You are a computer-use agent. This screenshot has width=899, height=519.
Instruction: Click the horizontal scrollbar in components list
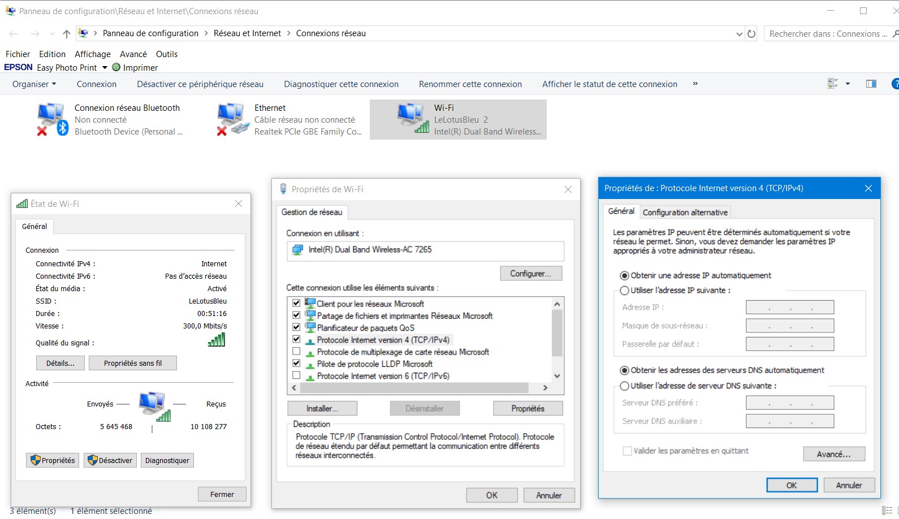coord(414,388)
